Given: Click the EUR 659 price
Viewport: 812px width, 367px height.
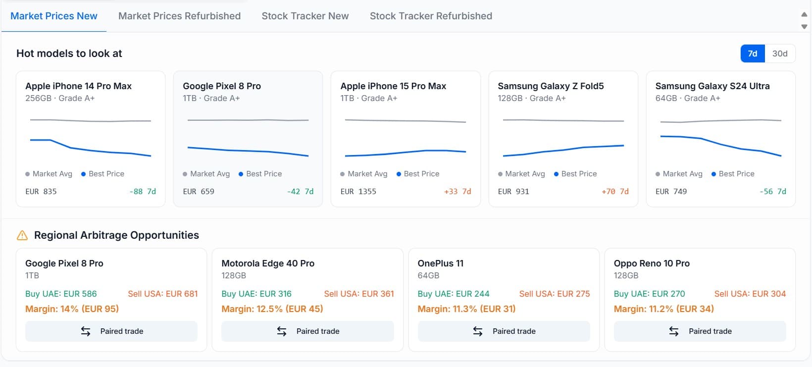Looking at the screenshot, I should [x=199, y=192].
